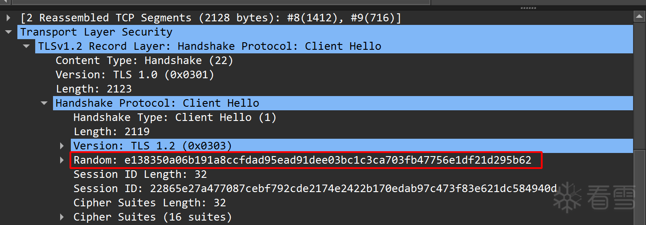The image size is (646, 225).
Task: Click the Length: 2123 field
Action: point(94,89)
